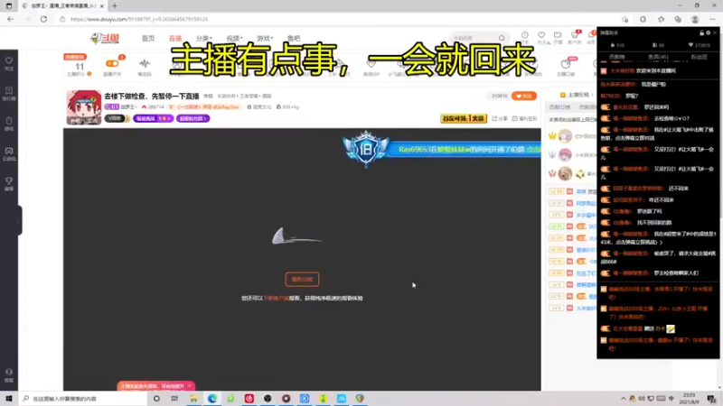The height and width of the screenshot is (406, 723).
Task: Add page to favorites star icon
Action: [624, 19]
